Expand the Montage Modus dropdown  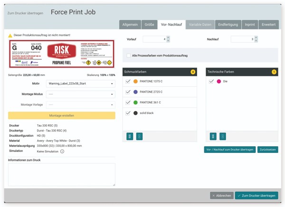(x=80, y=94)
